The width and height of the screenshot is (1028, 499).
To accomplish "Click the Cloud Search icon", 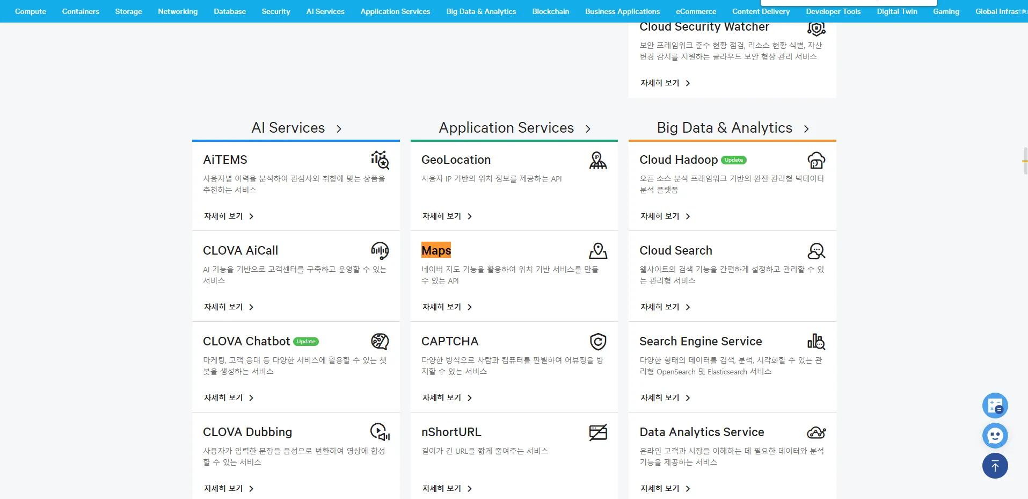I will pos(816,251).
